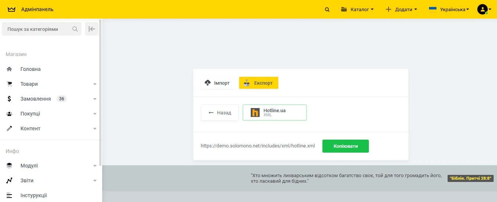497x202 pixels.
Task: Switch to the Імпорт tab
Action: tap(218, 83)
